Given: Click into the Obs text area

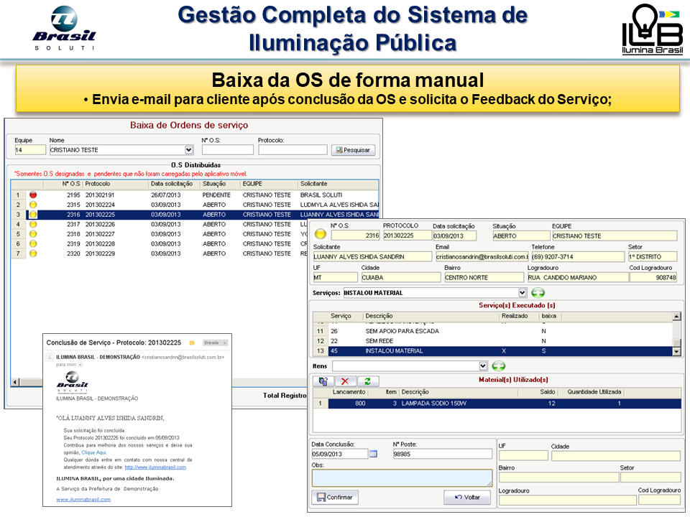Looking at the screenshot, I should (x=402, y=478).
